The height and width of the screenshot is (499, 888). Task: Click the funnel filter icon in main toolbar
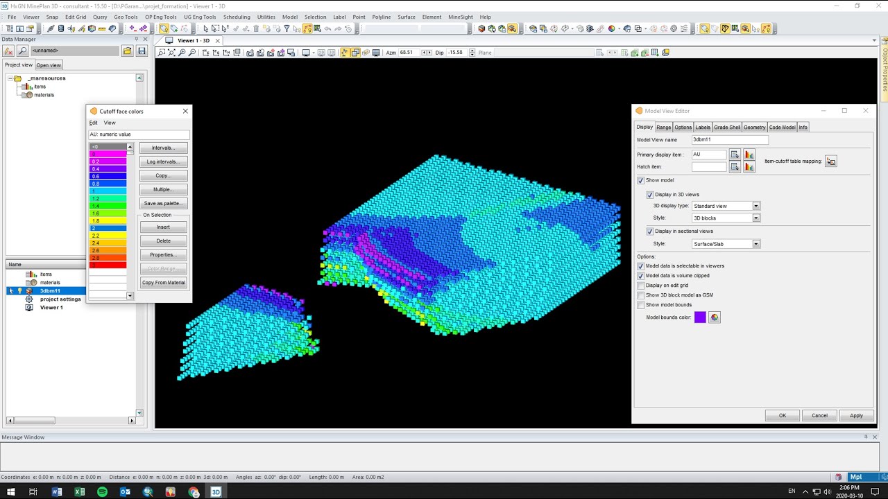[x=287, y=28]
